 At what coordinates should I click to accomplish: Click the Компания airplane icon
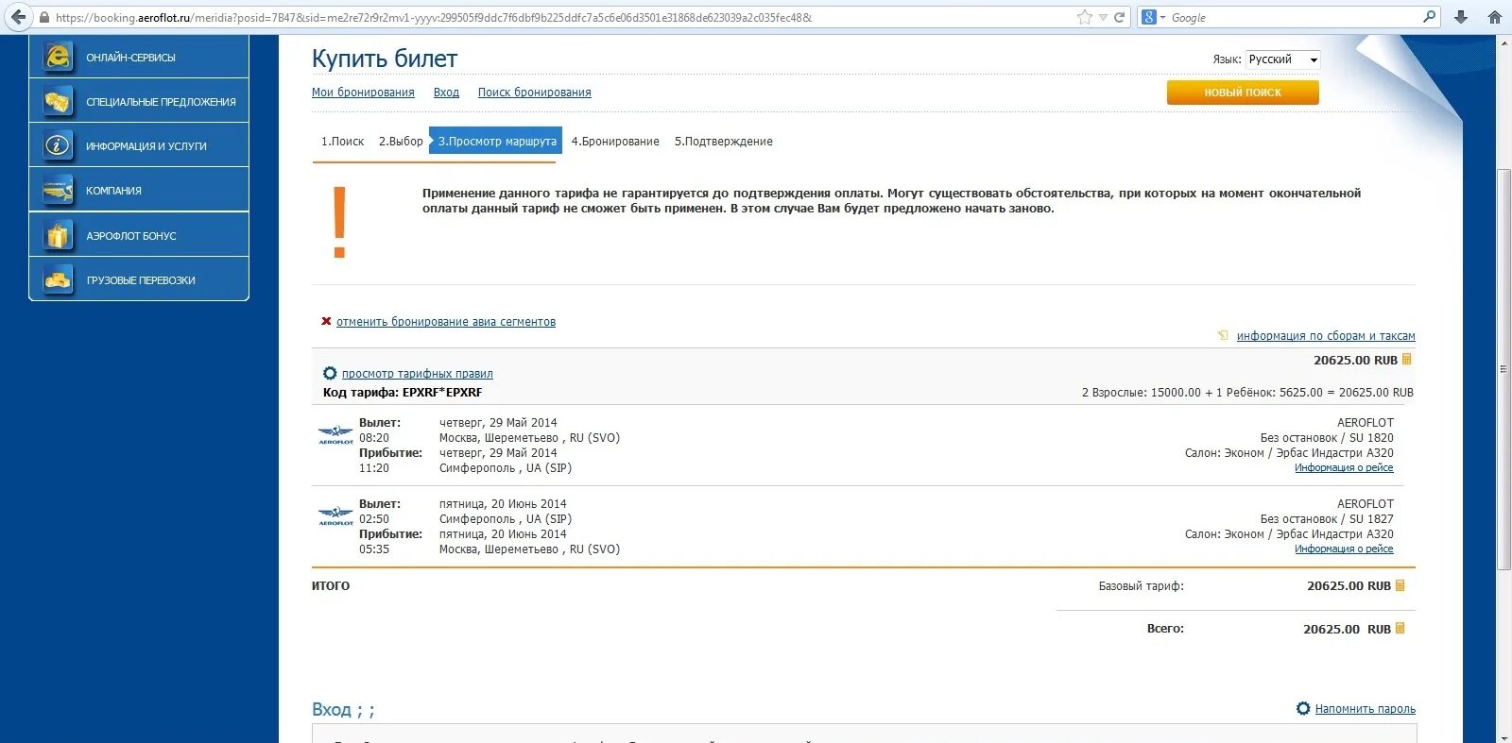(58, 190)
